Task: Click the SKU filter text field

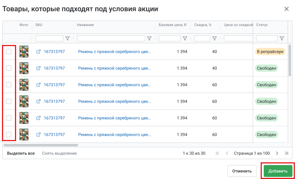Action: point(49,38)
